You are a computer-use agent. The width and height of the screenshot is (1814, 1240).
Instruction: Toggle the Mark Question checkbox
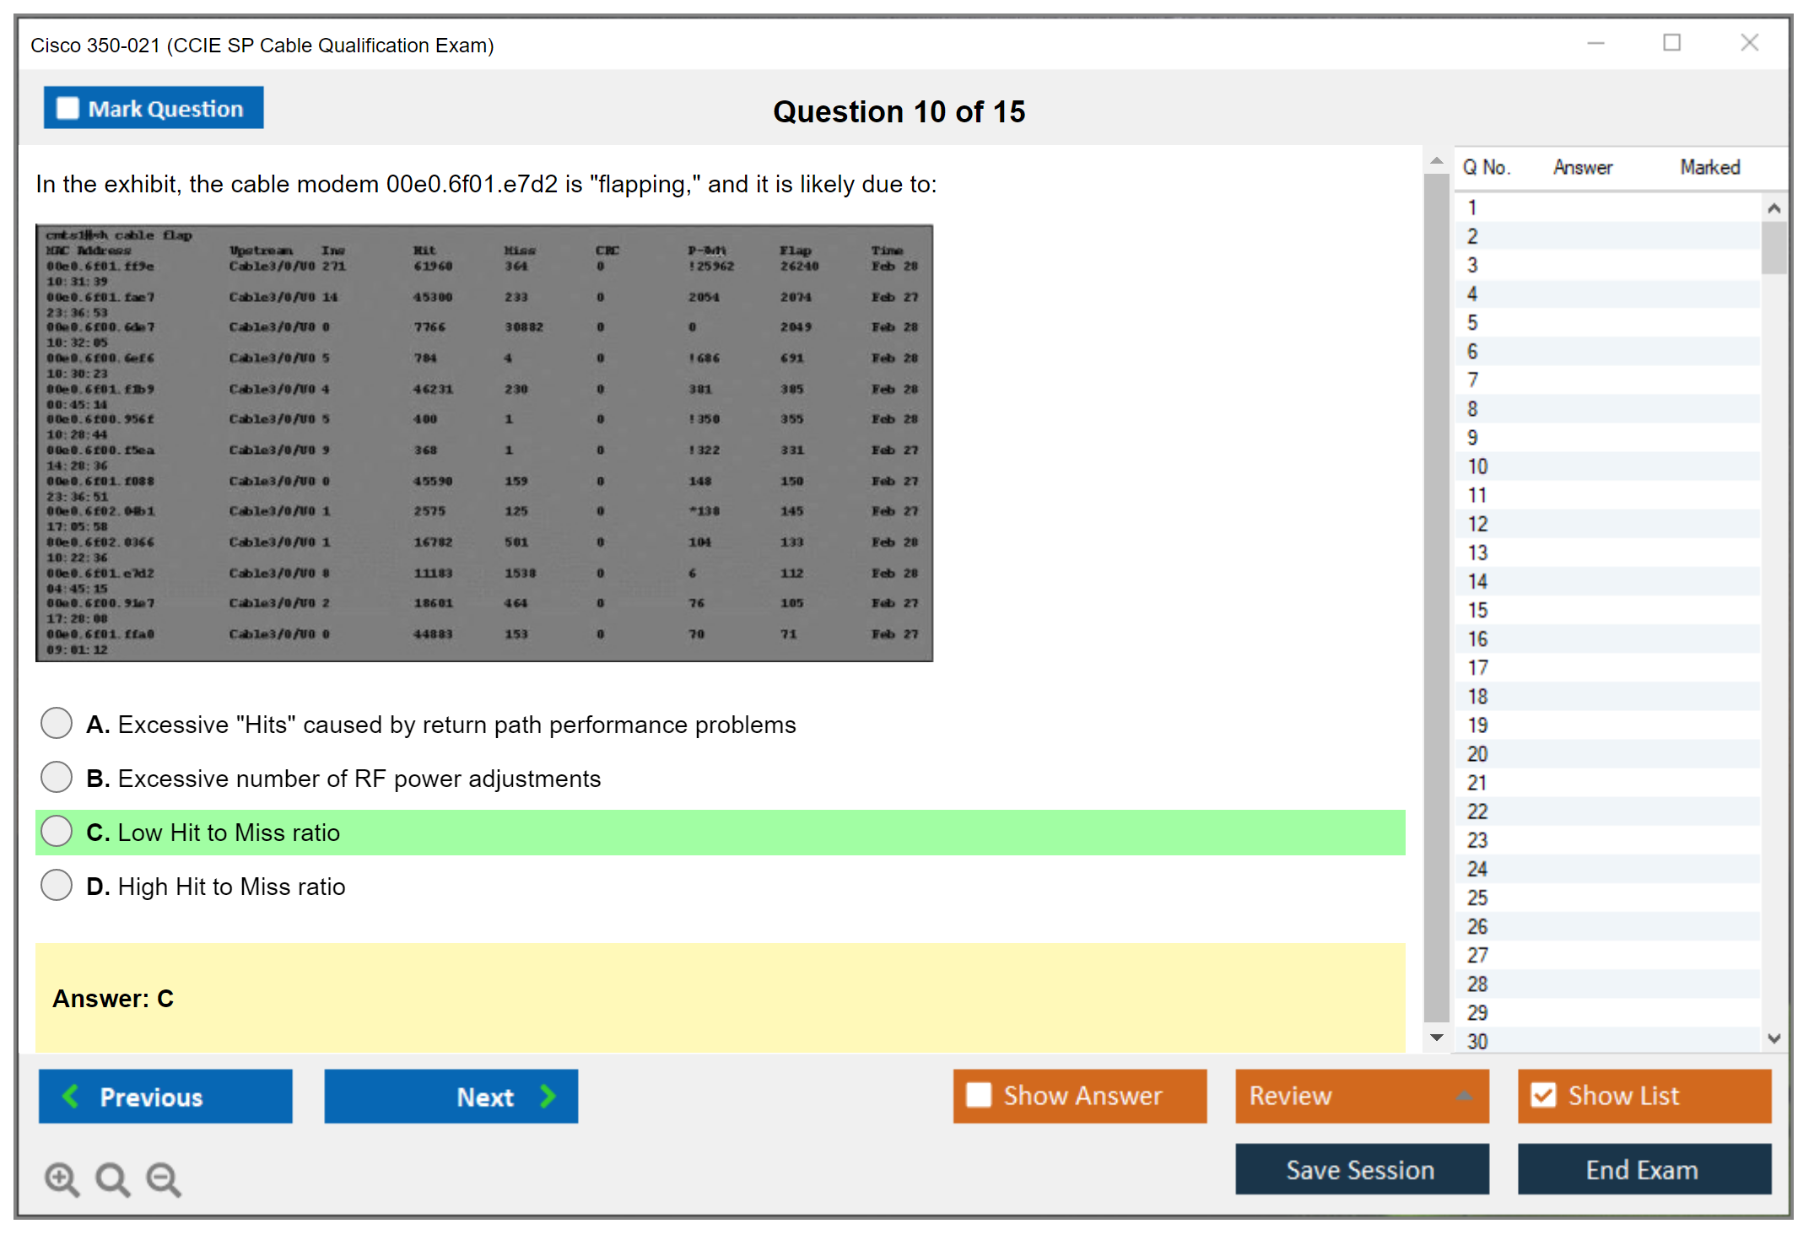[67, 108]
